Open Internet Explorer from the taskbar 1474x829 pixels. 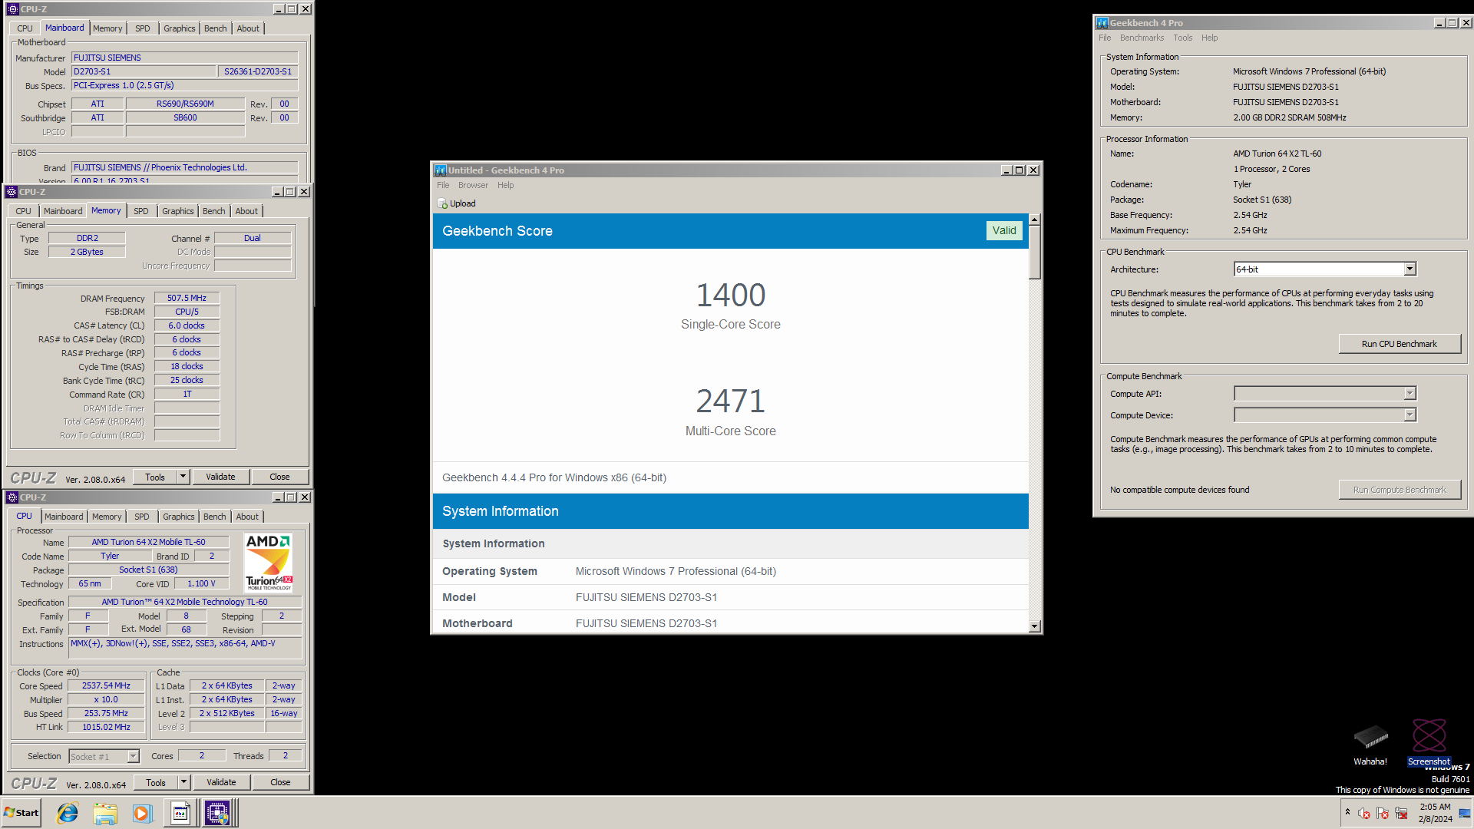[x=68, y=813]
